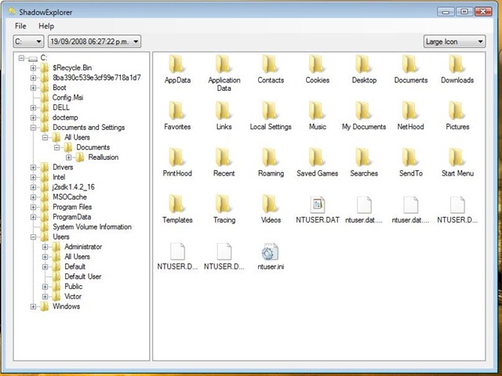Open the AppData folder icon

(177, 64)
